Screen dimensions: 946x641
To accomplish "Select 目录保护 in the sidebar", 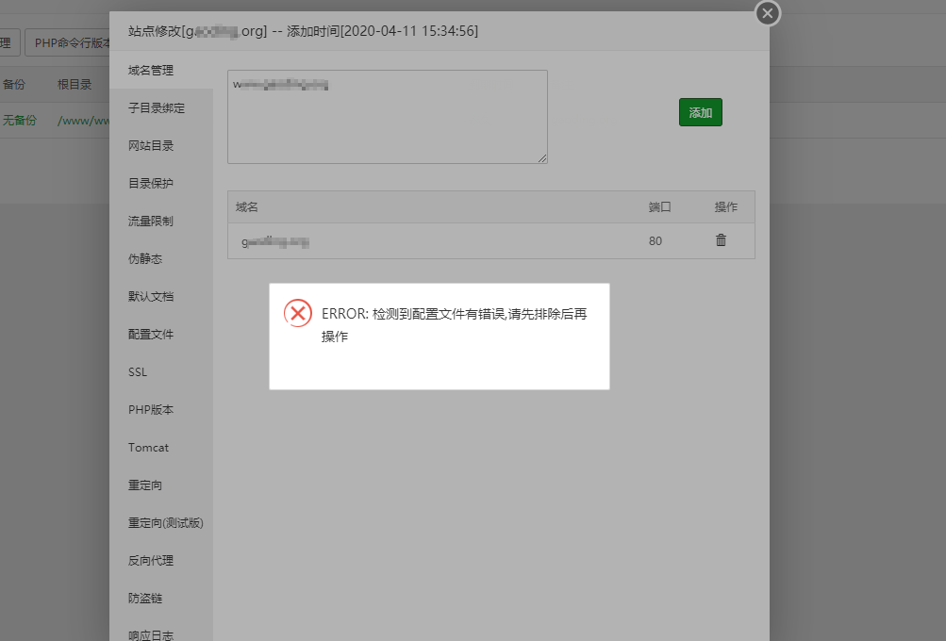I will [151, 183].
